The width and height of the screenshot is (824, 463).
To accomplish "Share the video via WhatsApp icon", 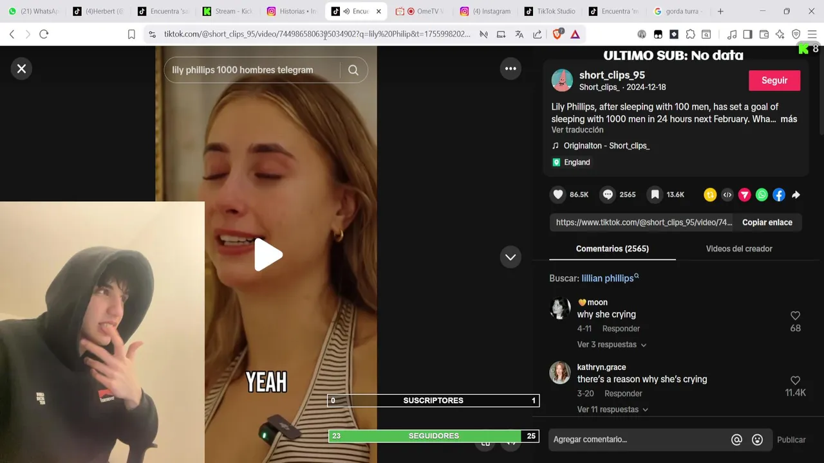I will (x=762, y=195).
